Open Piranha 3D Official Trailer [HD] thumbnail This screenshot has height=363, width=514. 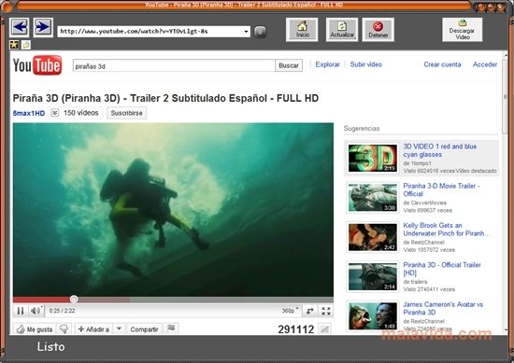[x=373, y=276]
